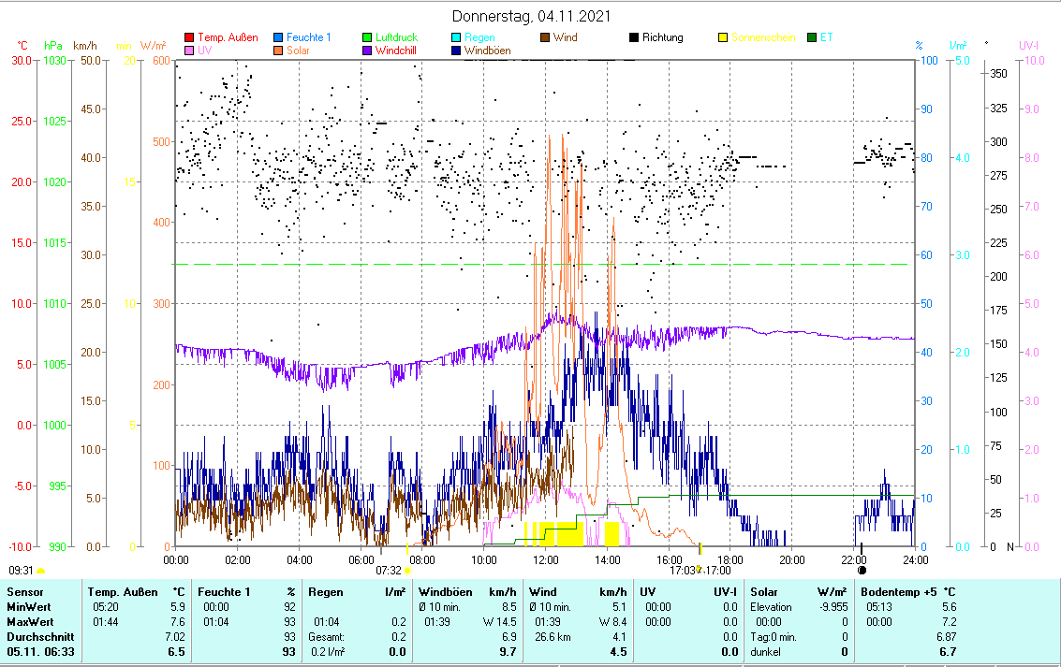Click the "18:00" time axis label
Image resolution: width=1061 pixels, height=667 pixels.
coord(730,559)
